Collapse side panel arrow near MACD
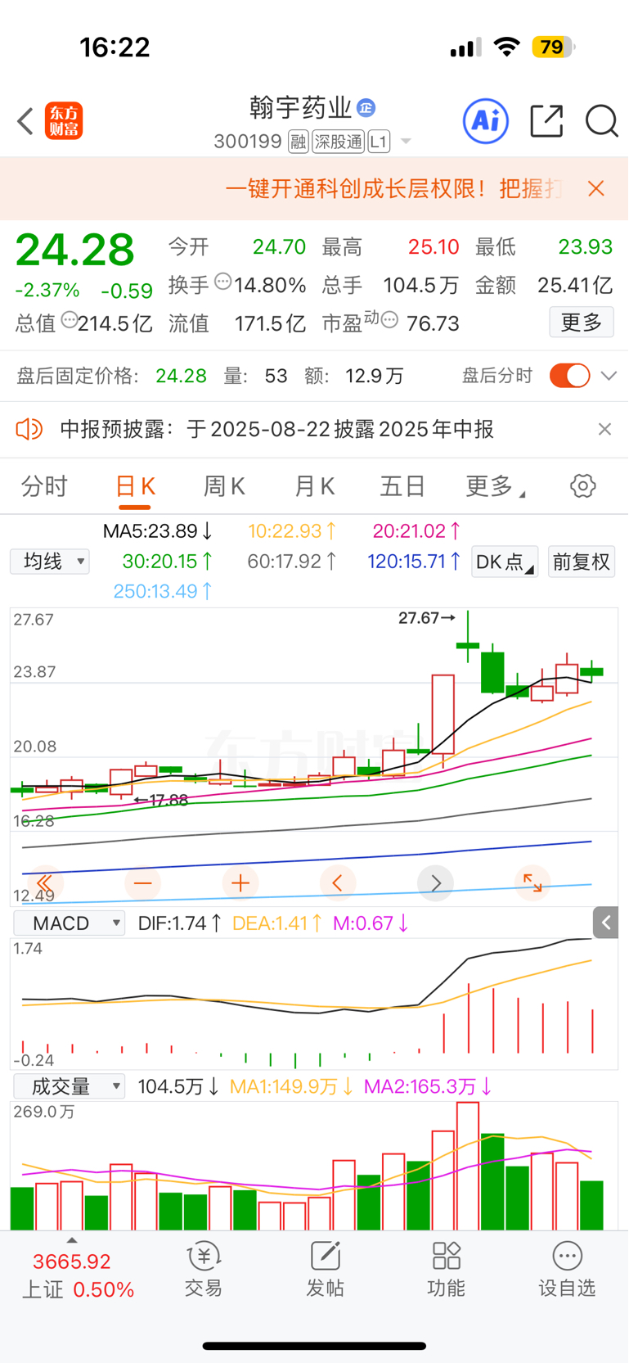Screen dimensions: 629x1363 pyautogui.click(x=605, y=923)
